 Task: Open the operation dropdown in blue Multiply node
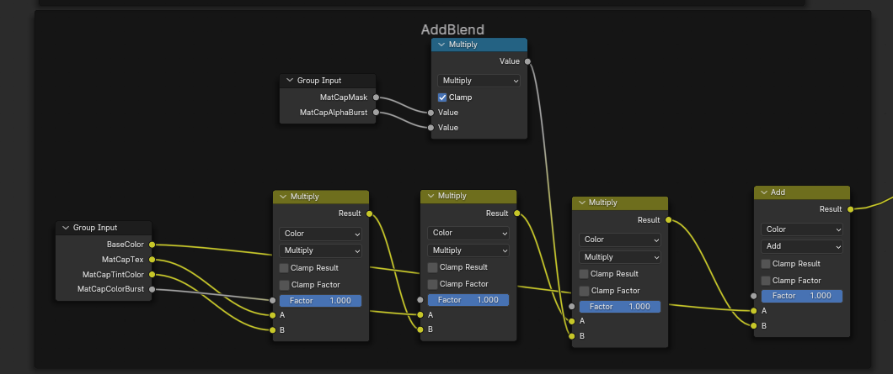point(479,81)
